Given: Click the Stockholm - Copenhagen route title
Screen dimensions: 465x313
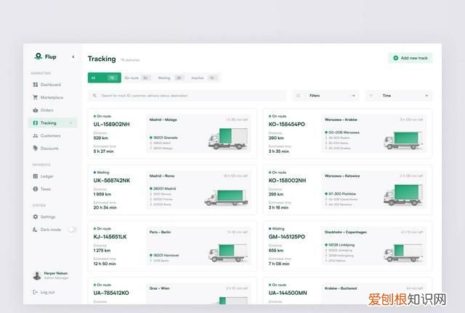Looking at the screenshot, I should click(346, 232).
